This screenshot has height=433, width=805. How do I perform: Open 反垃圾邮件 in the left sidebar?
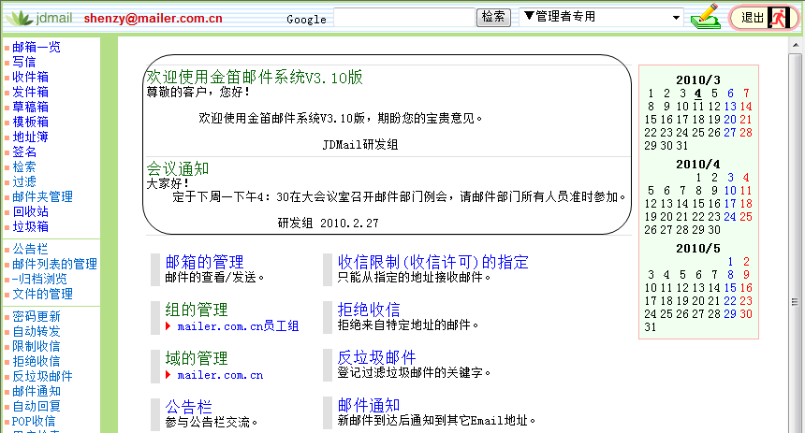click(42, 376)
